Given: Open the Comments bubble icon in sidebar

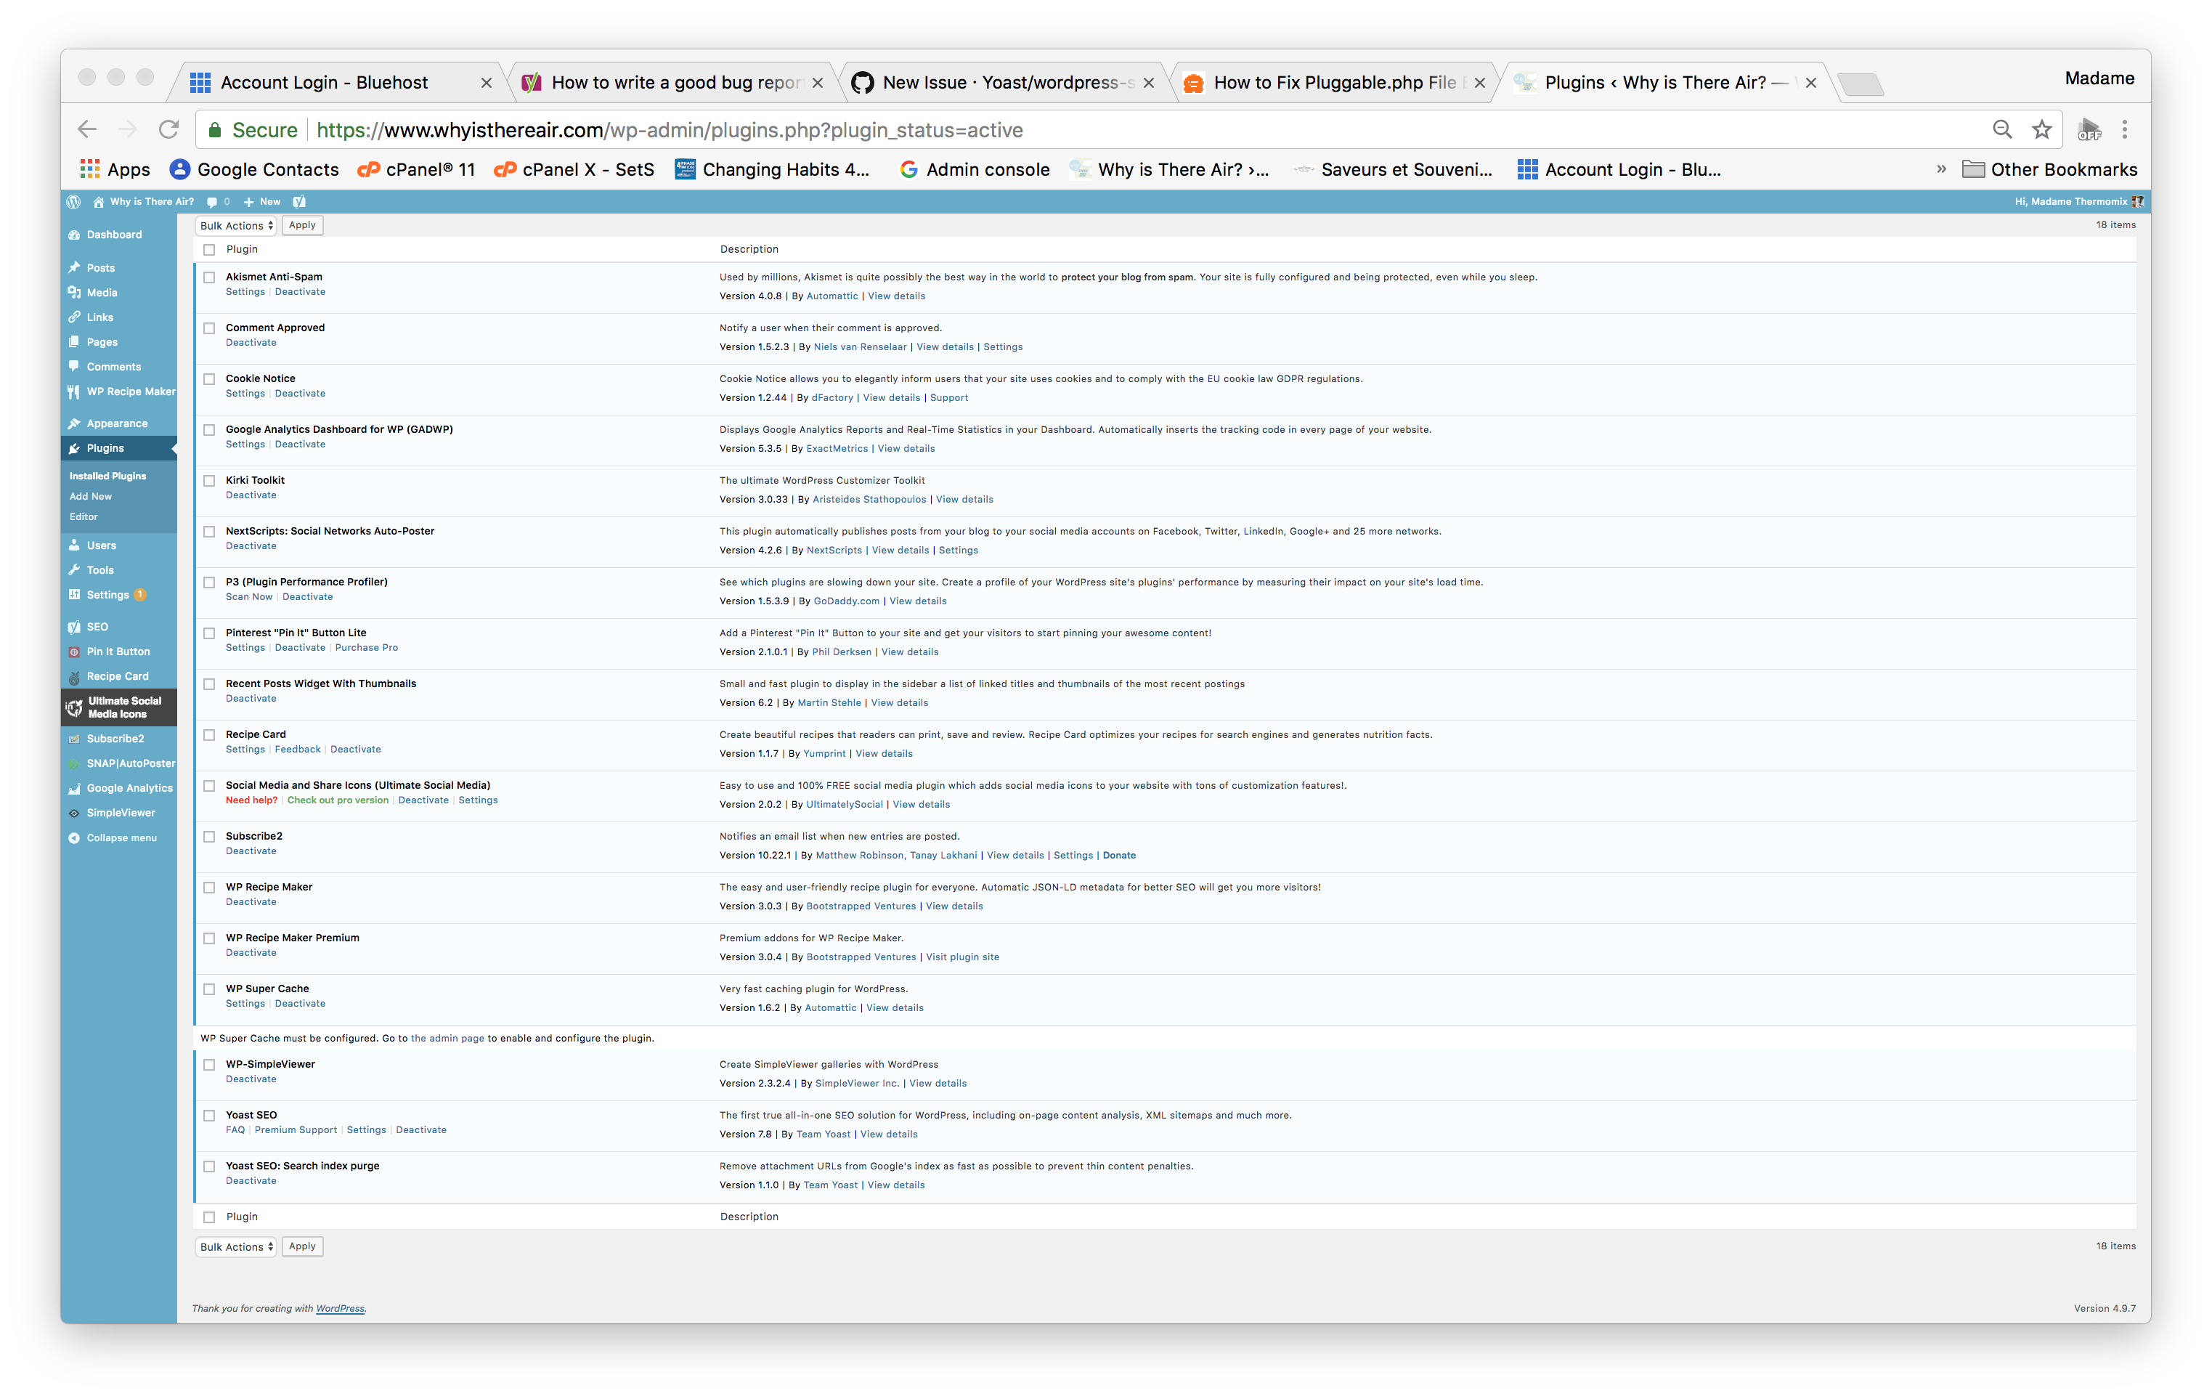Looking at the screenshot, I should (x=74, y=366).
